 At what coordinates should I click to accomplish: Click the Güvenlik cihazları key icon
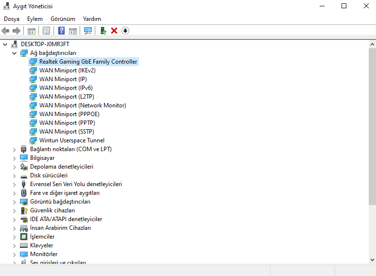(24, 210)
